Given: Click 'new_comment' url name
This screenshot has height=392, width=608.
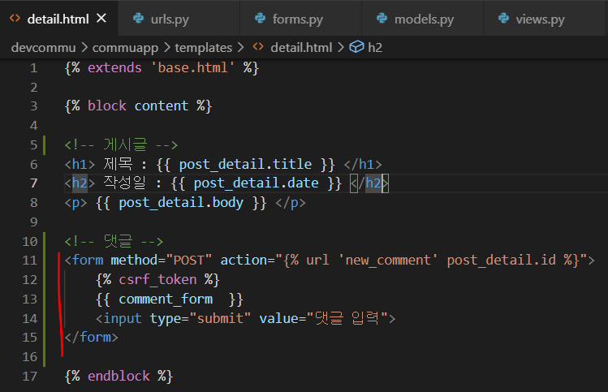Looking at the screenshot, I should point(388,260).
